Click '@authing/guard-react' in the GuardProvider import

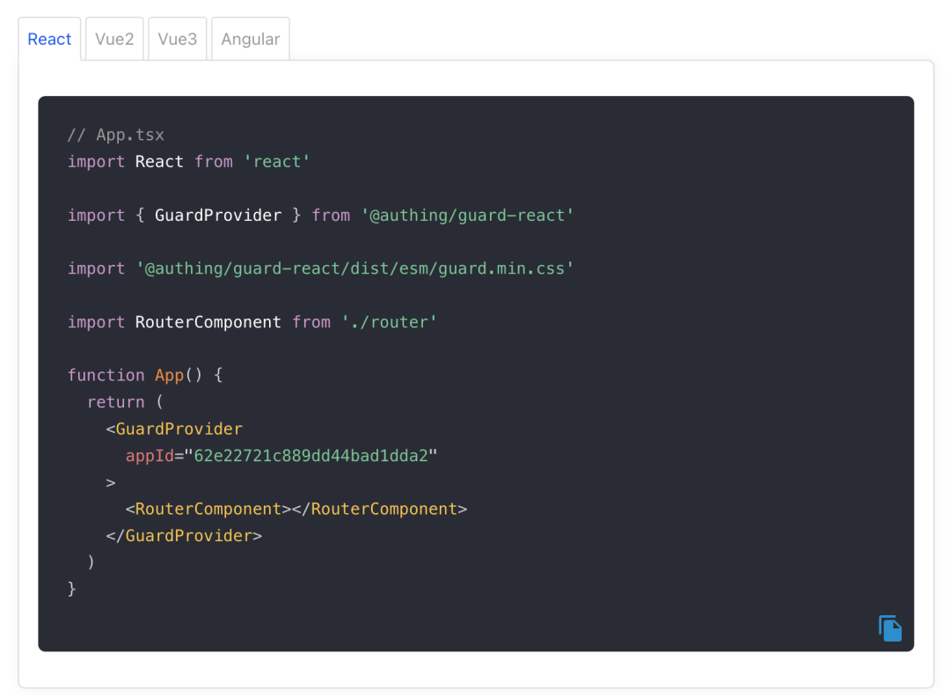coord(467,215)
